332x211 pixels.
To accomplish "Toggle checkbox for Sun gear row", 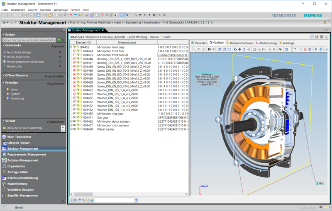I will pyautogui.click(x=75, y=117).
